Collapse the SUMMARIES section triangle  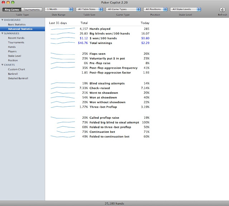[x=3, y=33]
